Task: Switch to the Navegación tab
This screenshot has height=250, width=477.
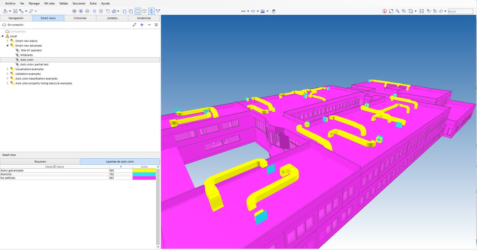Action: tap(16, 18)
